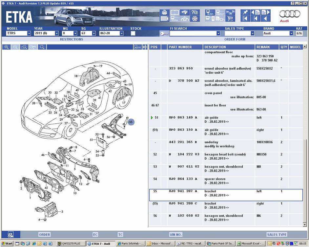Click the QTY column header
The height and width of the screenshot is (247, 309).
(x=284, y=47)
